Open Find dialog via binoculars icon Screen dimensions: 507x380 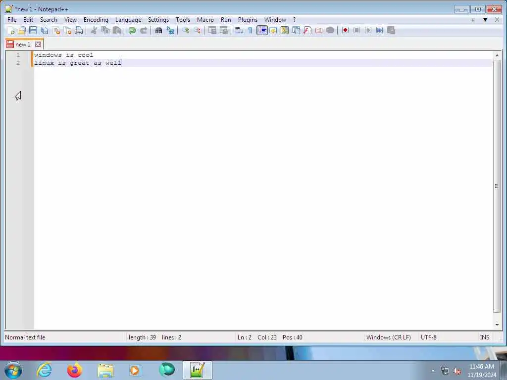click(158, 31)
